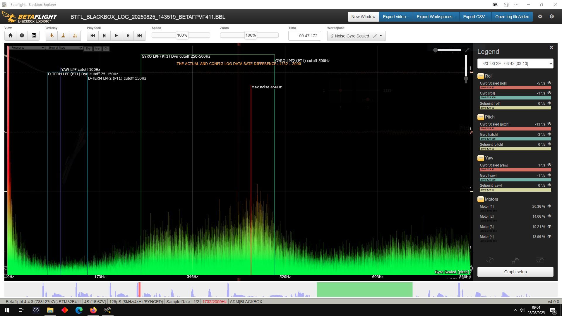Screen dimensions: 562x316
Task: Open the Workspace selector menu
Action: (x=381, y=36)
